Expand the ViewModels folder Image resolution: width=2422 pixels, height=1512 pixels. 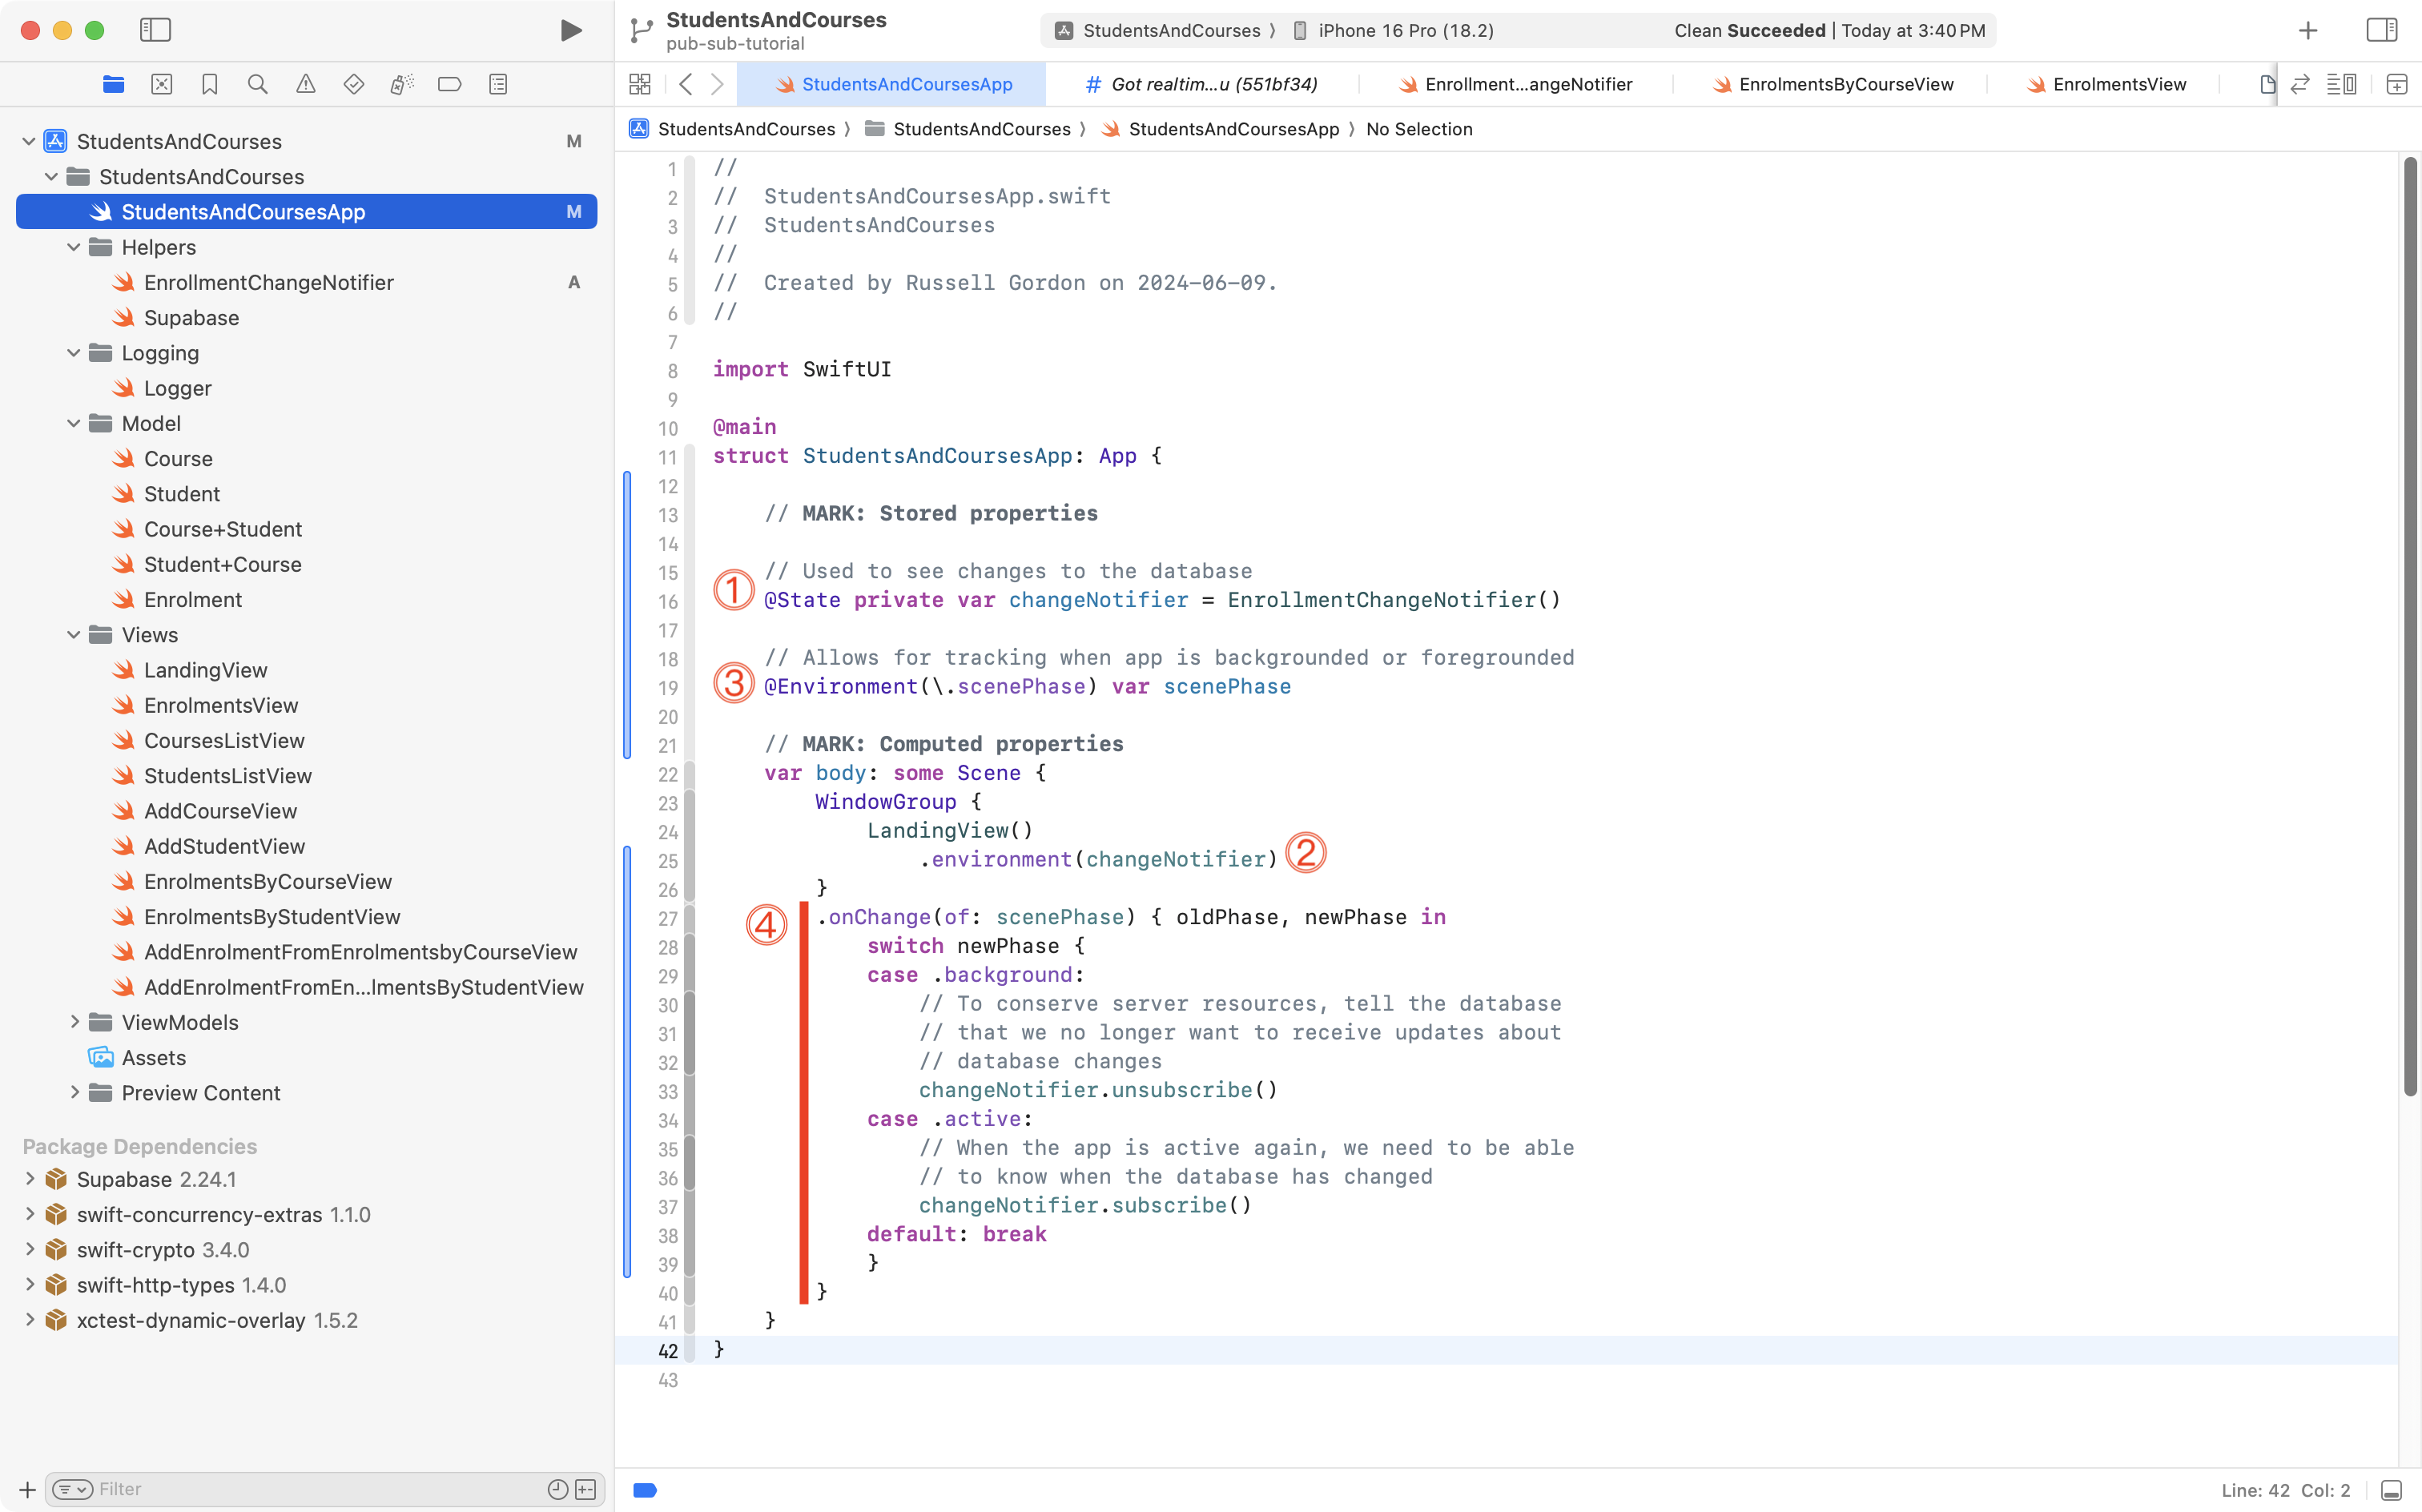pos(74,1022)
